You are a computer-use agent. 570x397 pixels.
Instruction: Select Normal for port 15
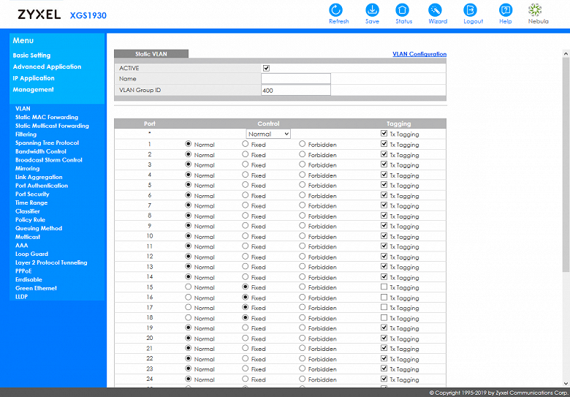pos(188,287)
